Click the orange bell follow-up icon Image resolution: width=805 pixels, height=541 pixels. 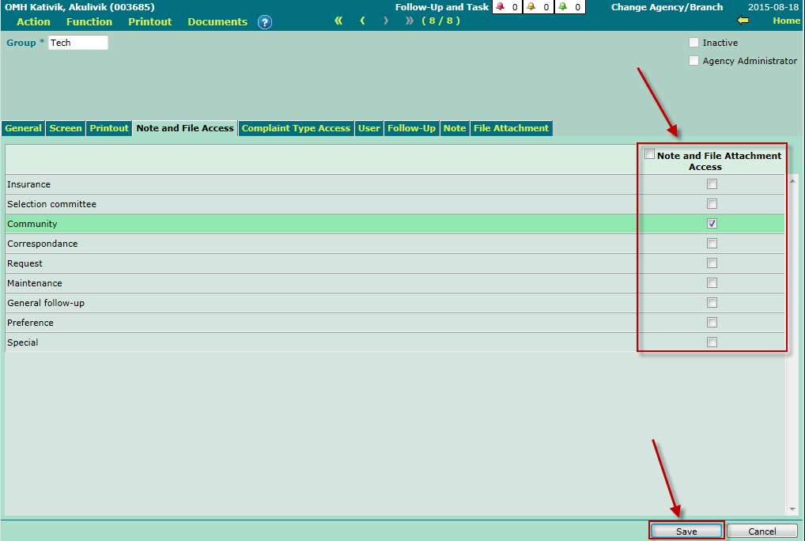(531, 7)
